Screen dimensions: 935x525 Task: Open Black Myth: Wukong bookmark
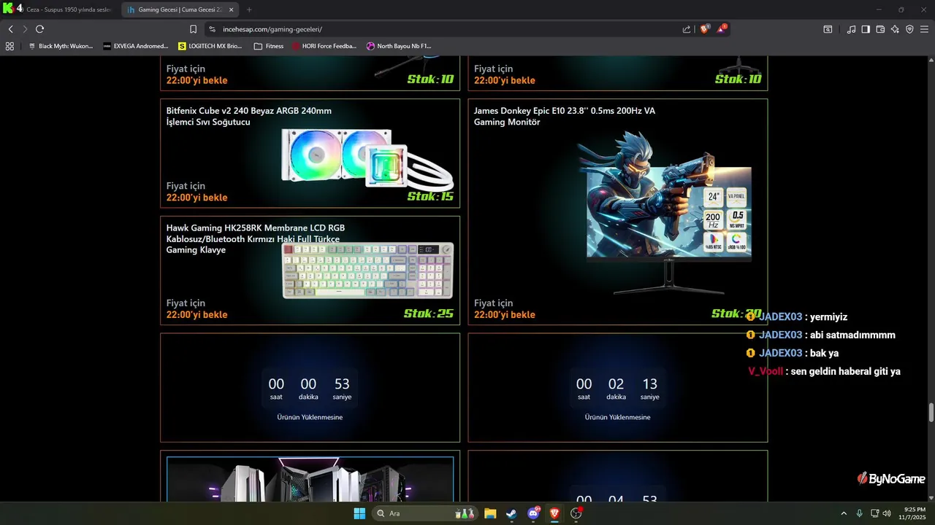pos(60,46)
